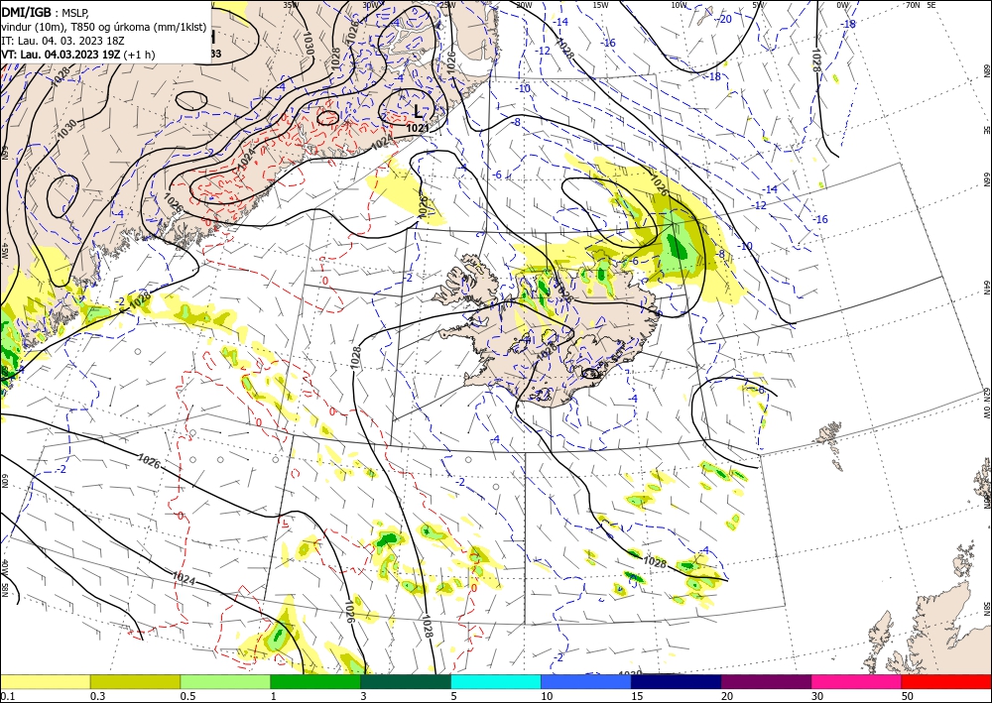The width and height of the screenshot is (992, 703).
Task: Click the '20W' longitude label on top edge
Action: click(523, 5)
